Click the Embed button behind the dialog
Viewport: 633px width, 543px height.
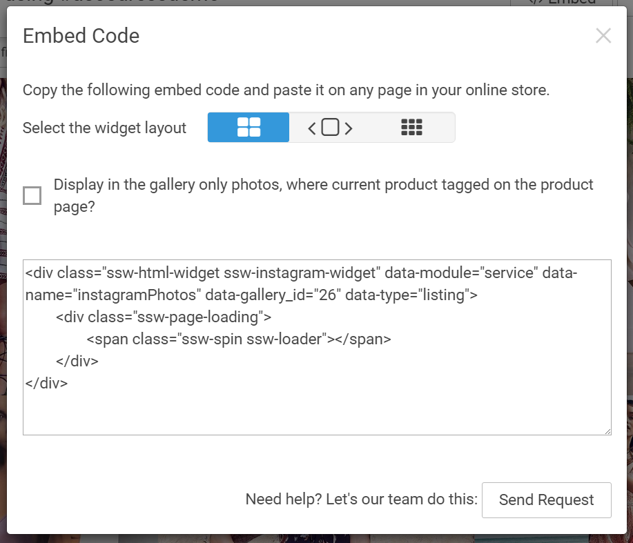tap(561, 3)
